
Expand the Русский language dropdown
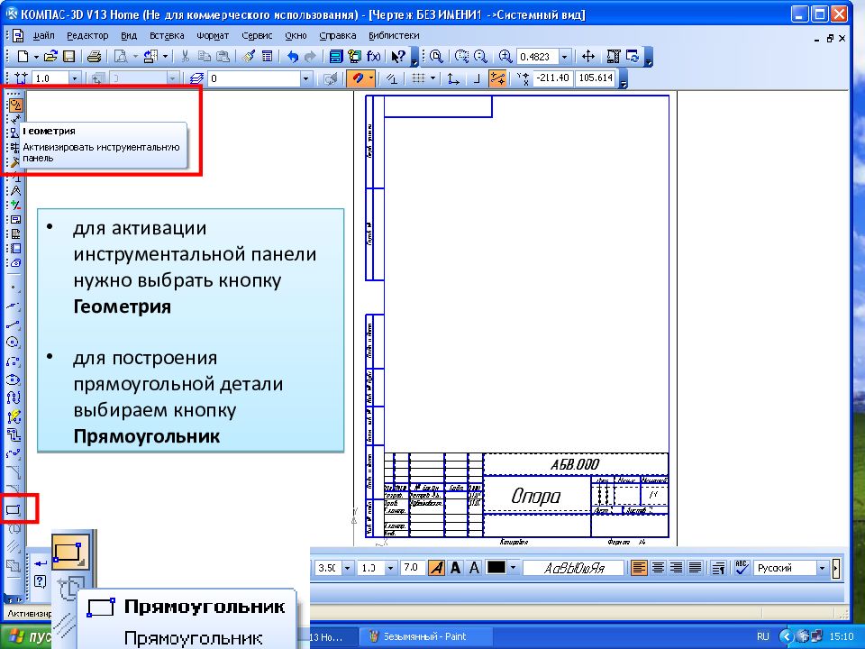822,567
